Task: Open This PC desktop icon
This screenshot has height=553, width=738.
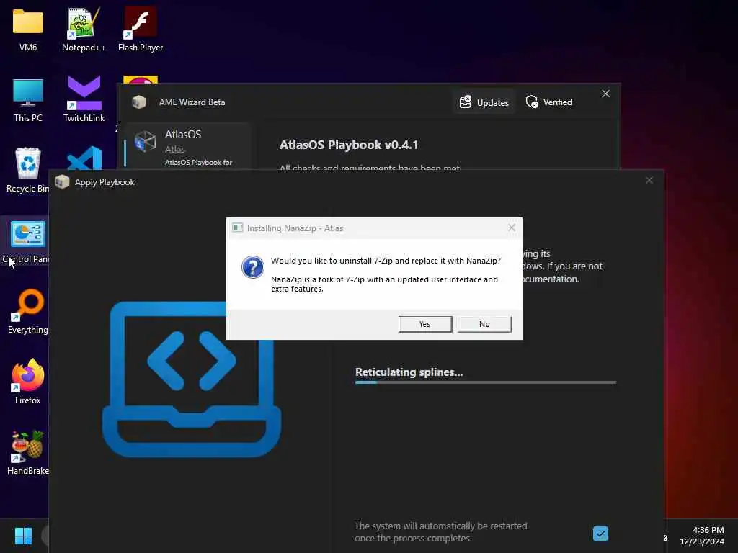Action: point(28,100)
